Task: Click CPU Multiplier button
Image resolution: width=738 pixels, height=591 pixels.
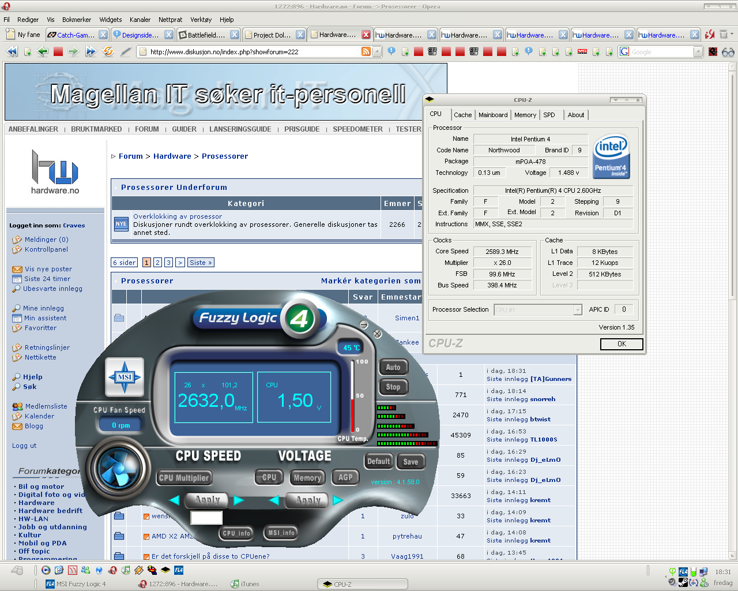Action: tap(184, 478)
